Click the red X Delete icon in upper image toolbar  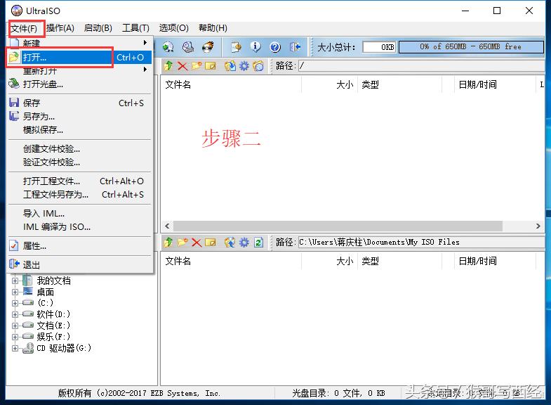tap(182, 66)
